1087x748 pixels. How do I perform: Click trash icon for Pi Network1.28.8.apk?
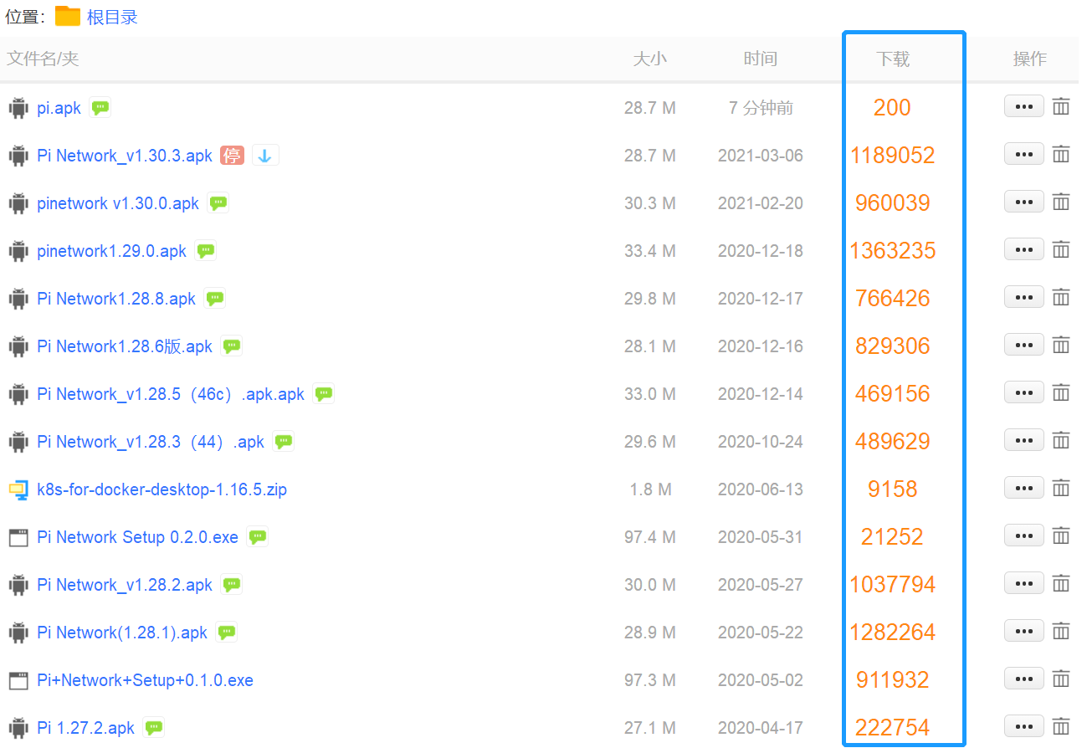coord(1061,297)
